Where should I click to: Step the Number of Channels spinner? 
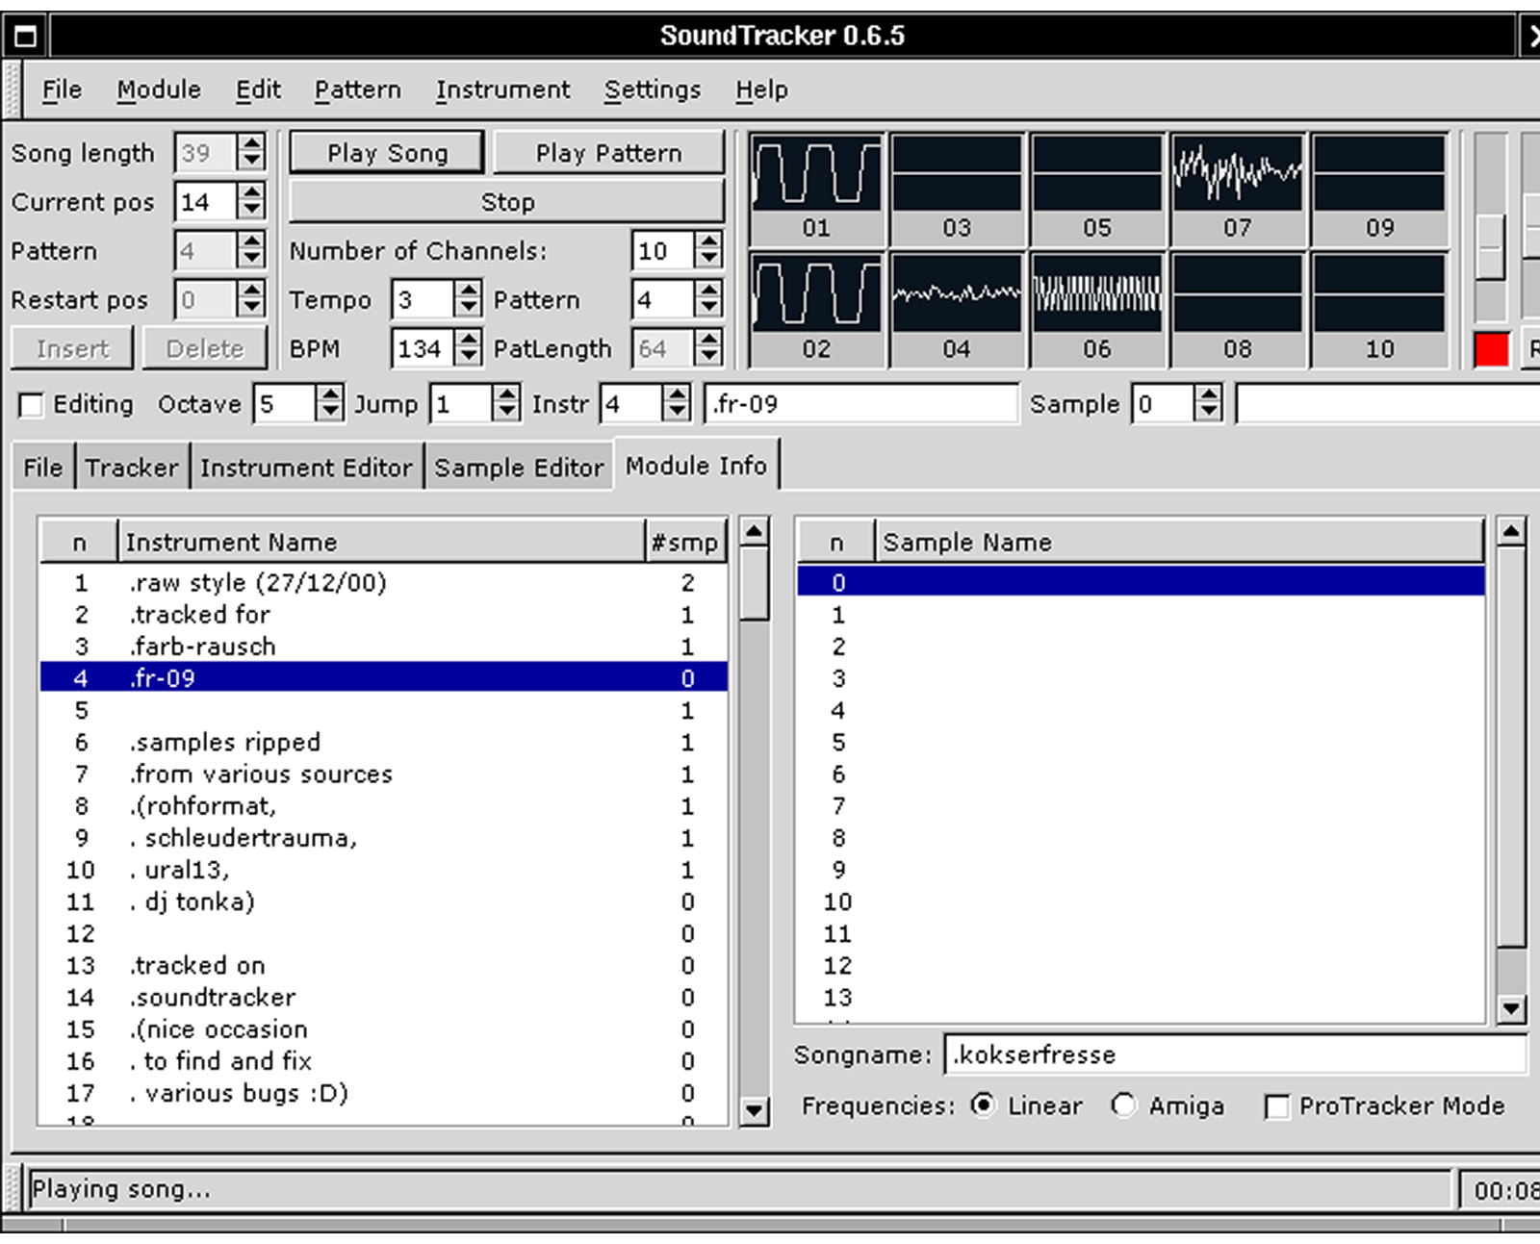pyautogui.click(x=709, y=250)
